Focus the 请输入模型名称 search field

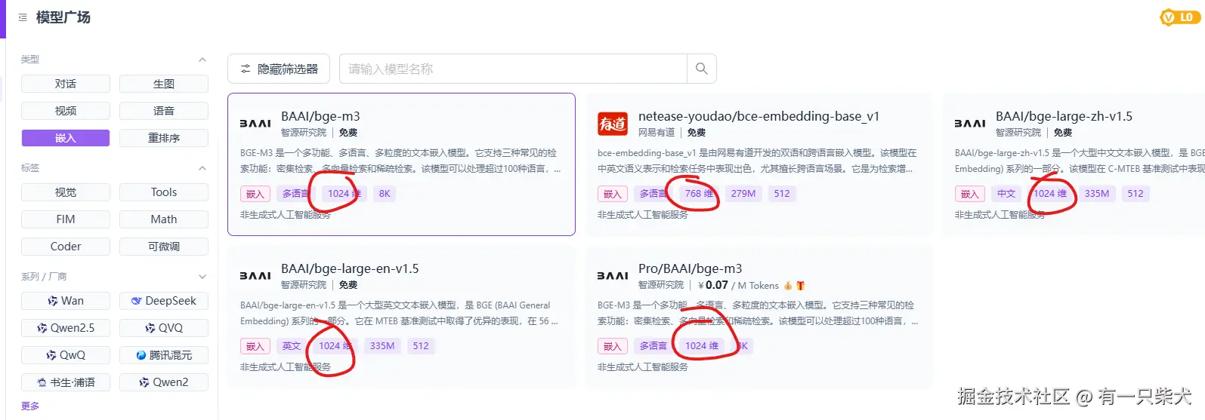[513, 69]
